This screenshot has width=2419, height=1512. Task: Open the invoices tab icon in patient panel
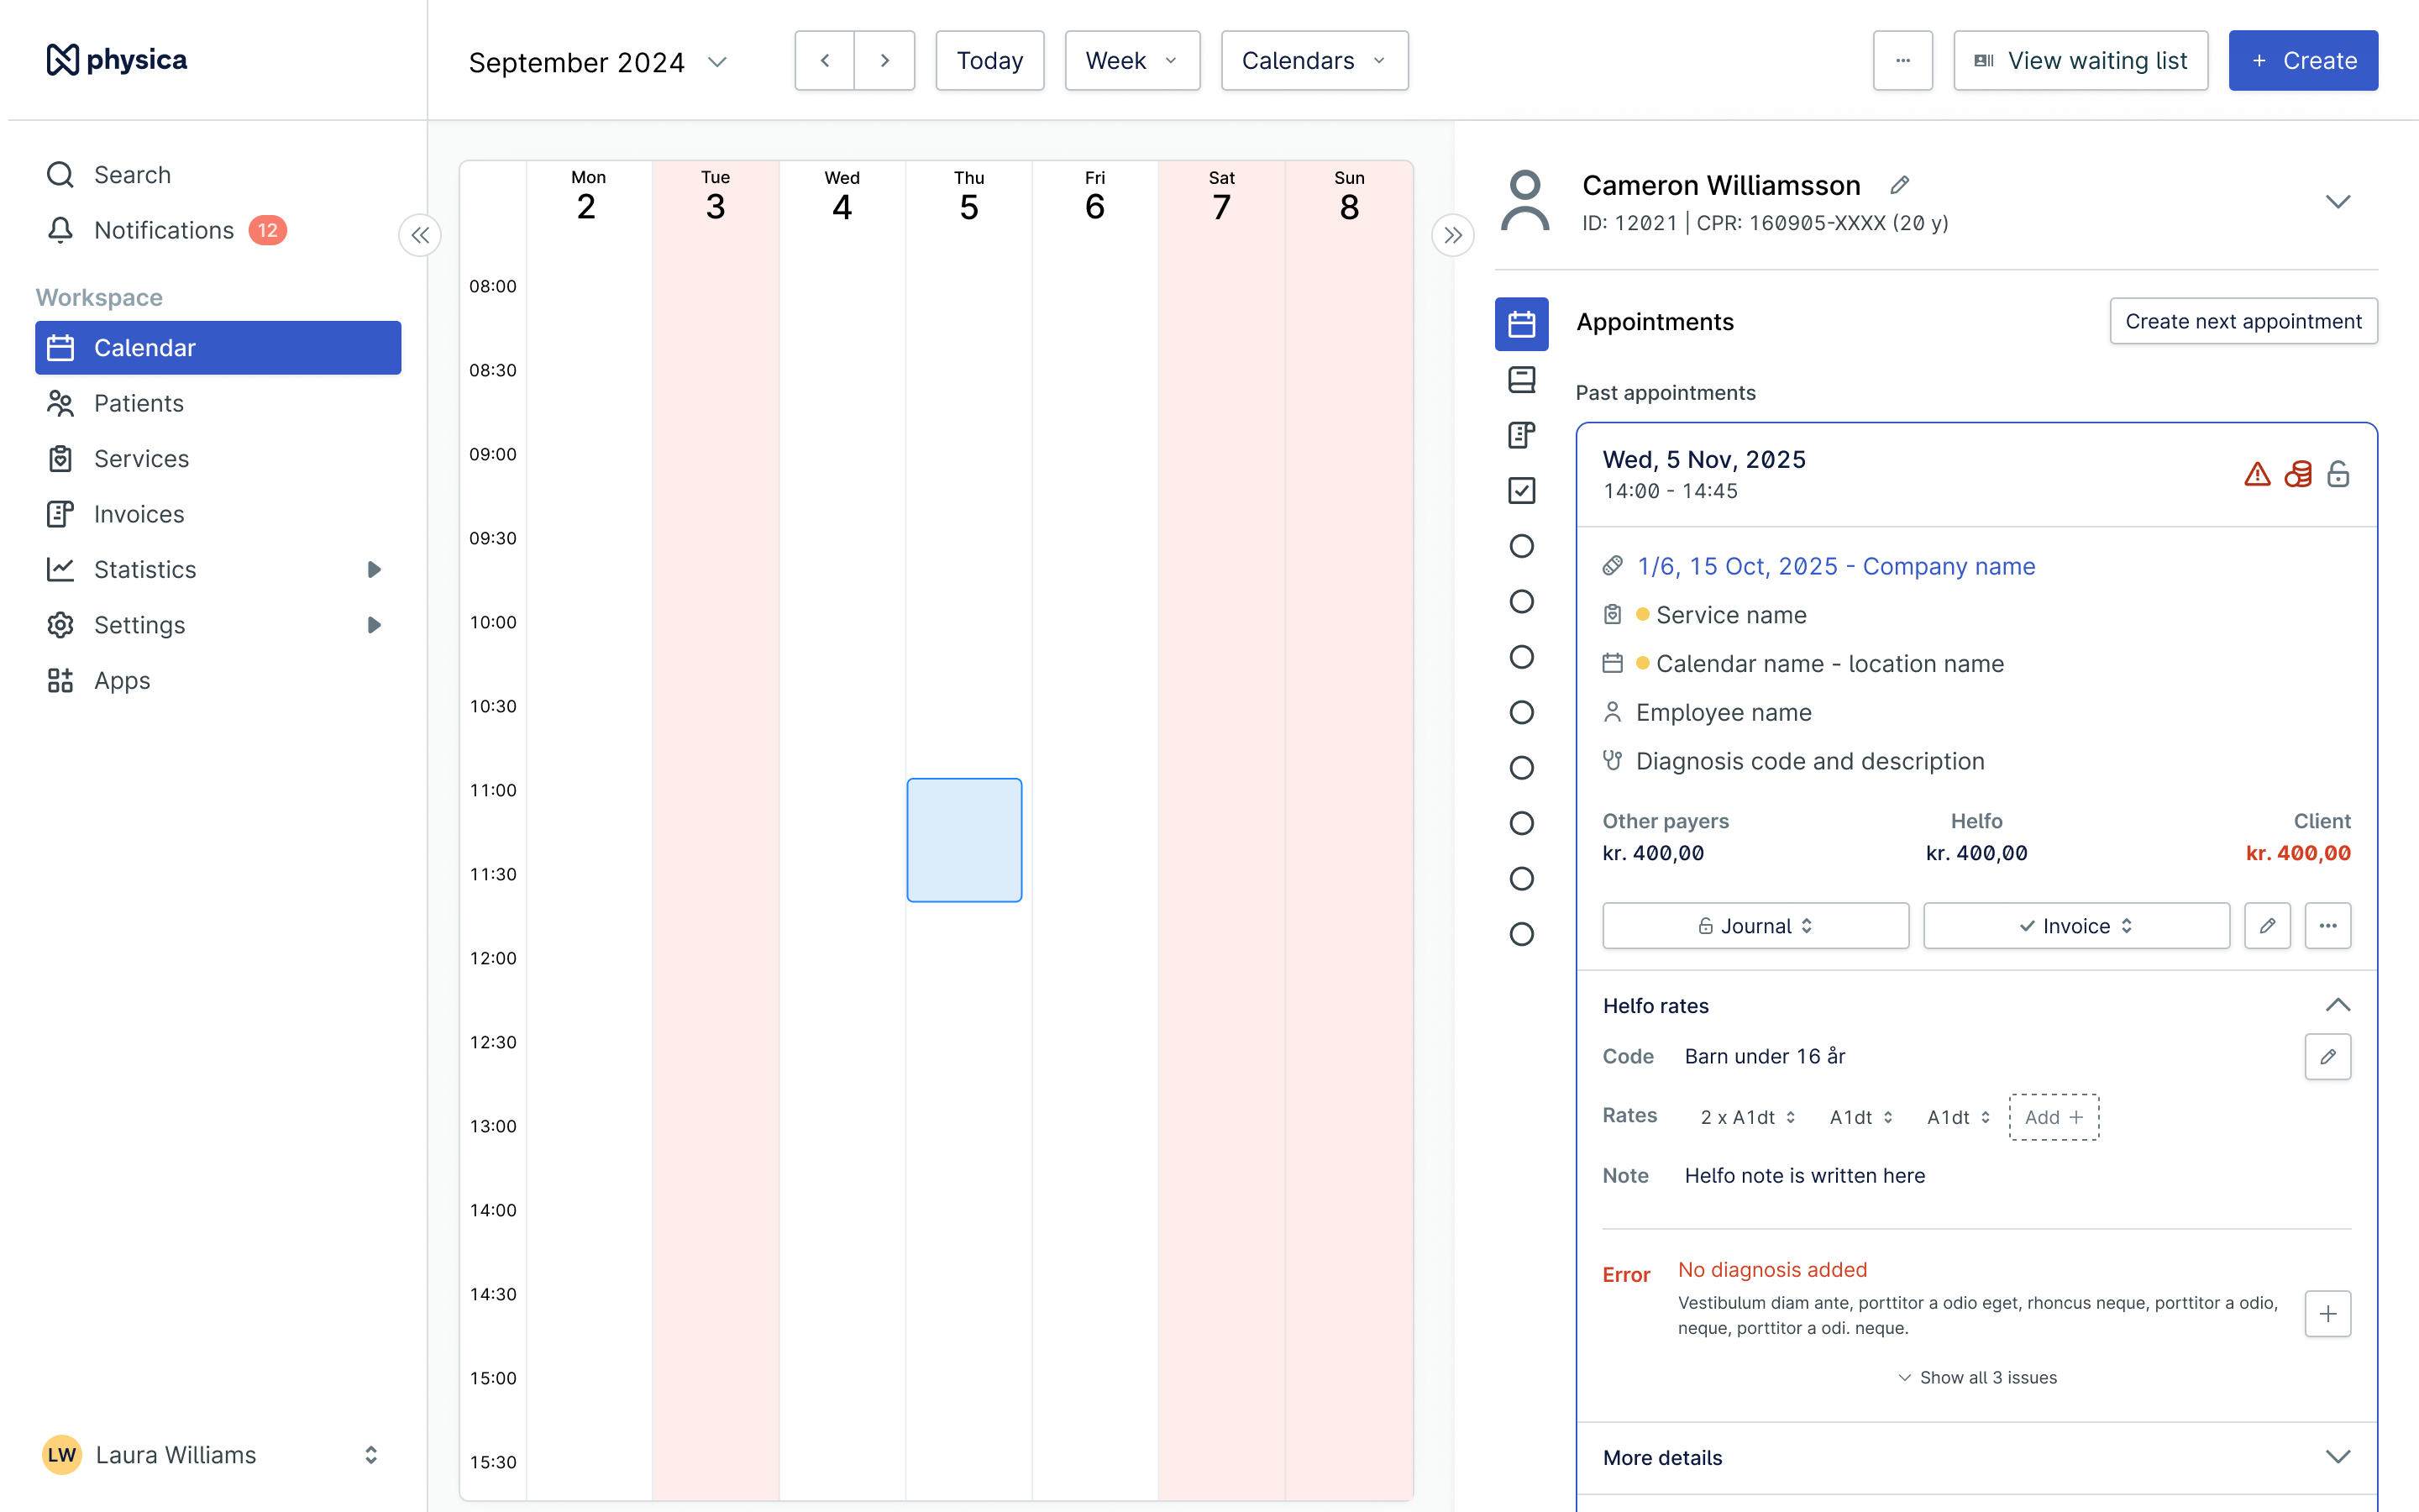1521,435
